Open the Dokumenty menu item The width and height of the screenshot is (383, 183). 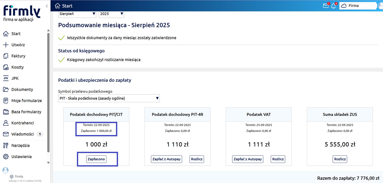22,90
